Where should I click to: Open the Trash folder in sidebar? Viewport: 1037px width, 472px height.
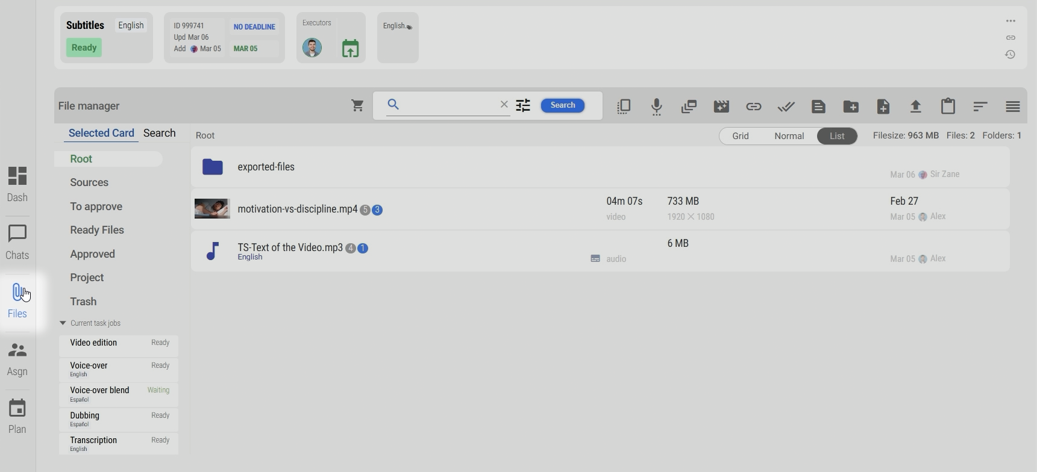tap(83, 302)
